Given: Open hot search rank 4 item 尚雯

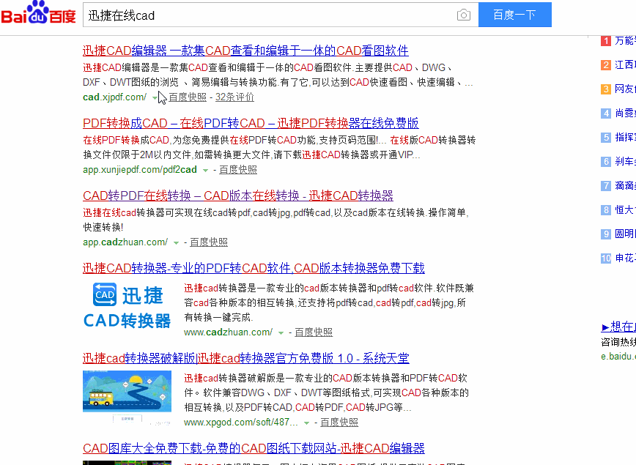Looking at the screenshot, I should pyautogui.click(x=625, y=113).
